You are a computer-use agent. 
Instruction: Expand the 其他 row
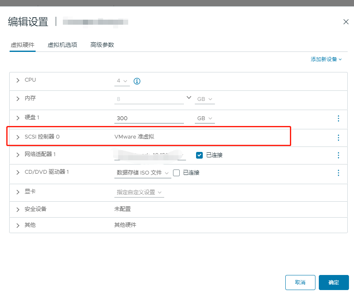click(18, 225)
